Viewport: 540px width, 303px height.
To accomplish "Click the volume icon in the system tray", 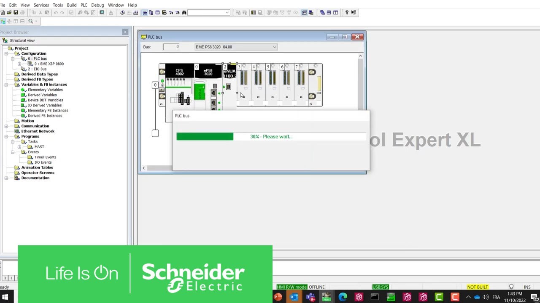I will point(486,298).
